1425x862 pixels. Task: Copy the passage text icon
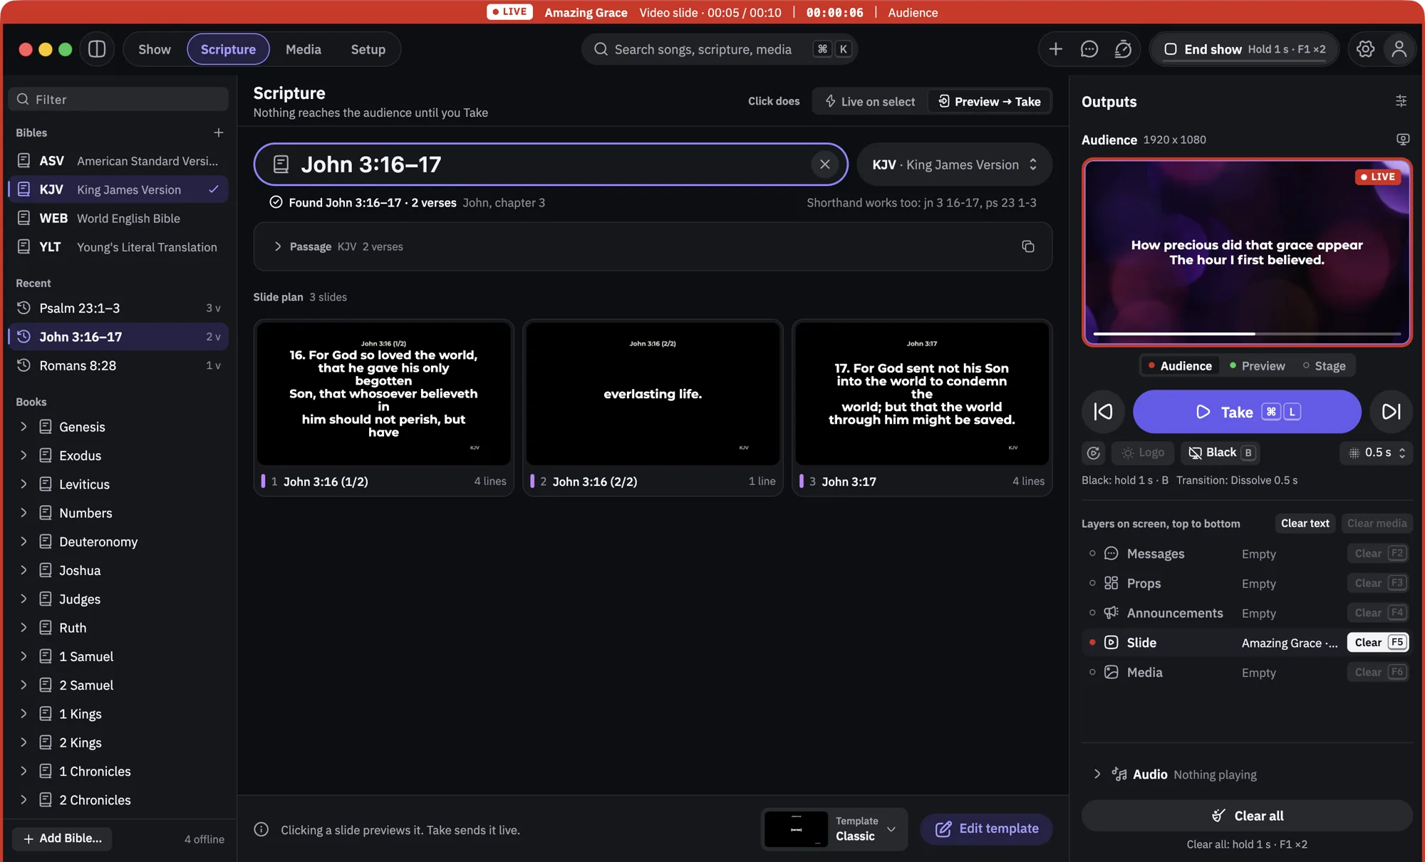point(1027,246)
